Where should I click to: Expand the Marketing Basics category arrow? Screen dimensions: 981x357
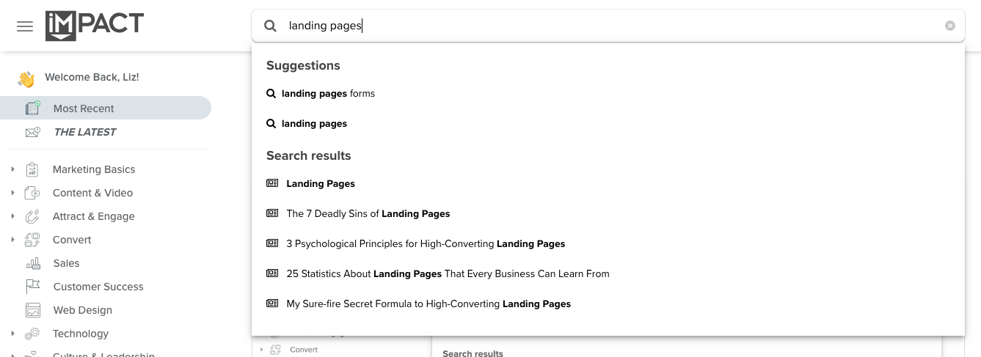click(12, 169)
